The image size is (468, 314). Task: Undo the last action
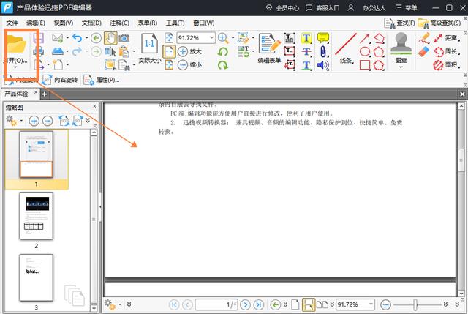[x=77, y=38]
